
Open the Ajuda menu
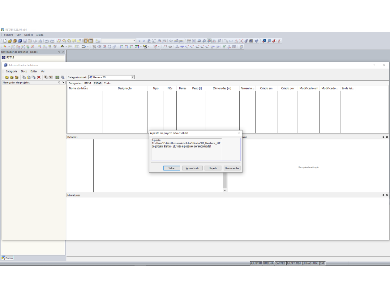click(40, 35)
